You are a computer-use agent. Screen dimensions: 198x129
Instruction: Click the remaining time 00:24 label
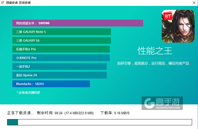pyautogui.click(x=49, y=113)
